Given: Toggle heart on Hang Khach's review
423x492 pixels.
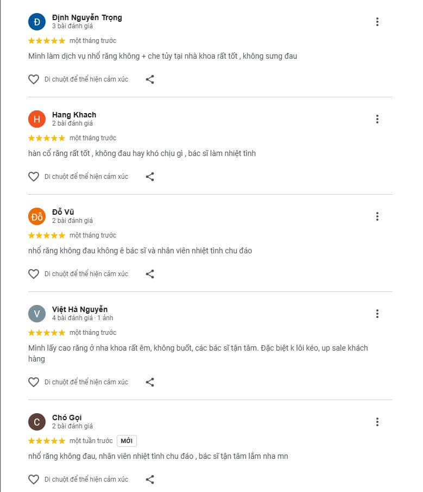Looking at the screenshot, I should click(34, 177).
